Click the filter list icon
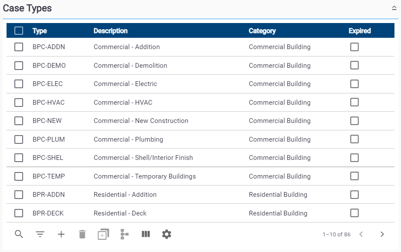 point(40,234)
